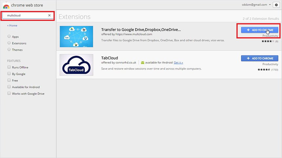Check Works with Google Drive
Viewport: 282px width, 158px height.
(9, 93)
